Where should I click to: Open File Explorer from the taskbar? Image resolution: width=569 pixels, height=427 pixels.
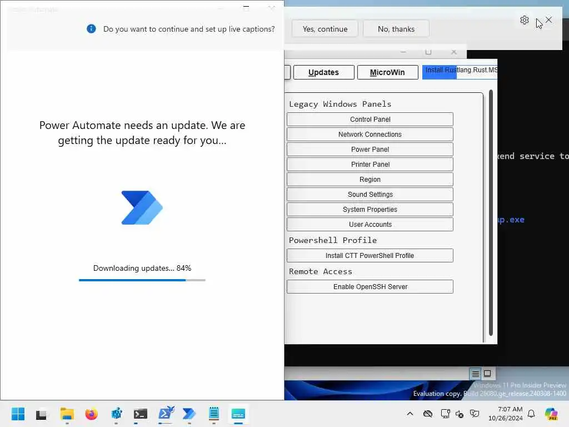pyautogui.click(x=67, y=414)
